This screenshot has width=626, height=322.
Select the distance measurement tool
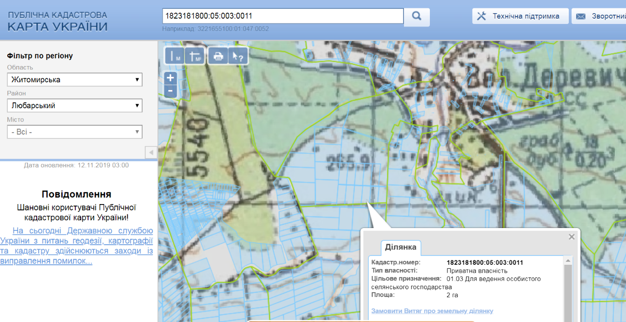tap(175, 56)
